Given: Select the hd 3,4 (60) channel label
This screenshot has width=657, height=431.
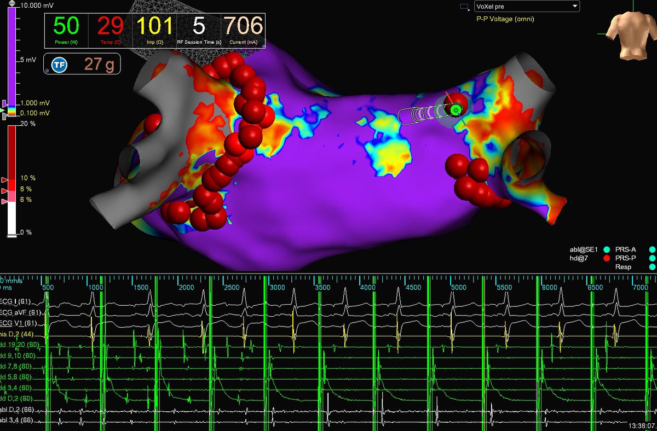Looking at the screenshot, I should (16, 388).
